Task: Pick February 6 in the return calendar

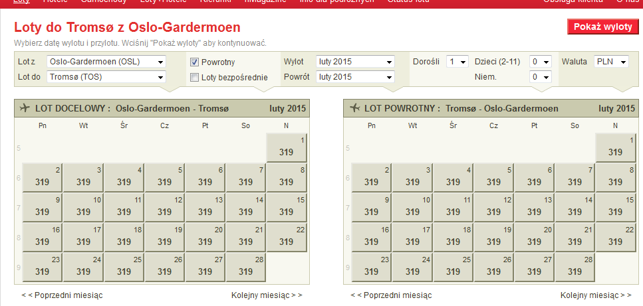Action: 535,177
